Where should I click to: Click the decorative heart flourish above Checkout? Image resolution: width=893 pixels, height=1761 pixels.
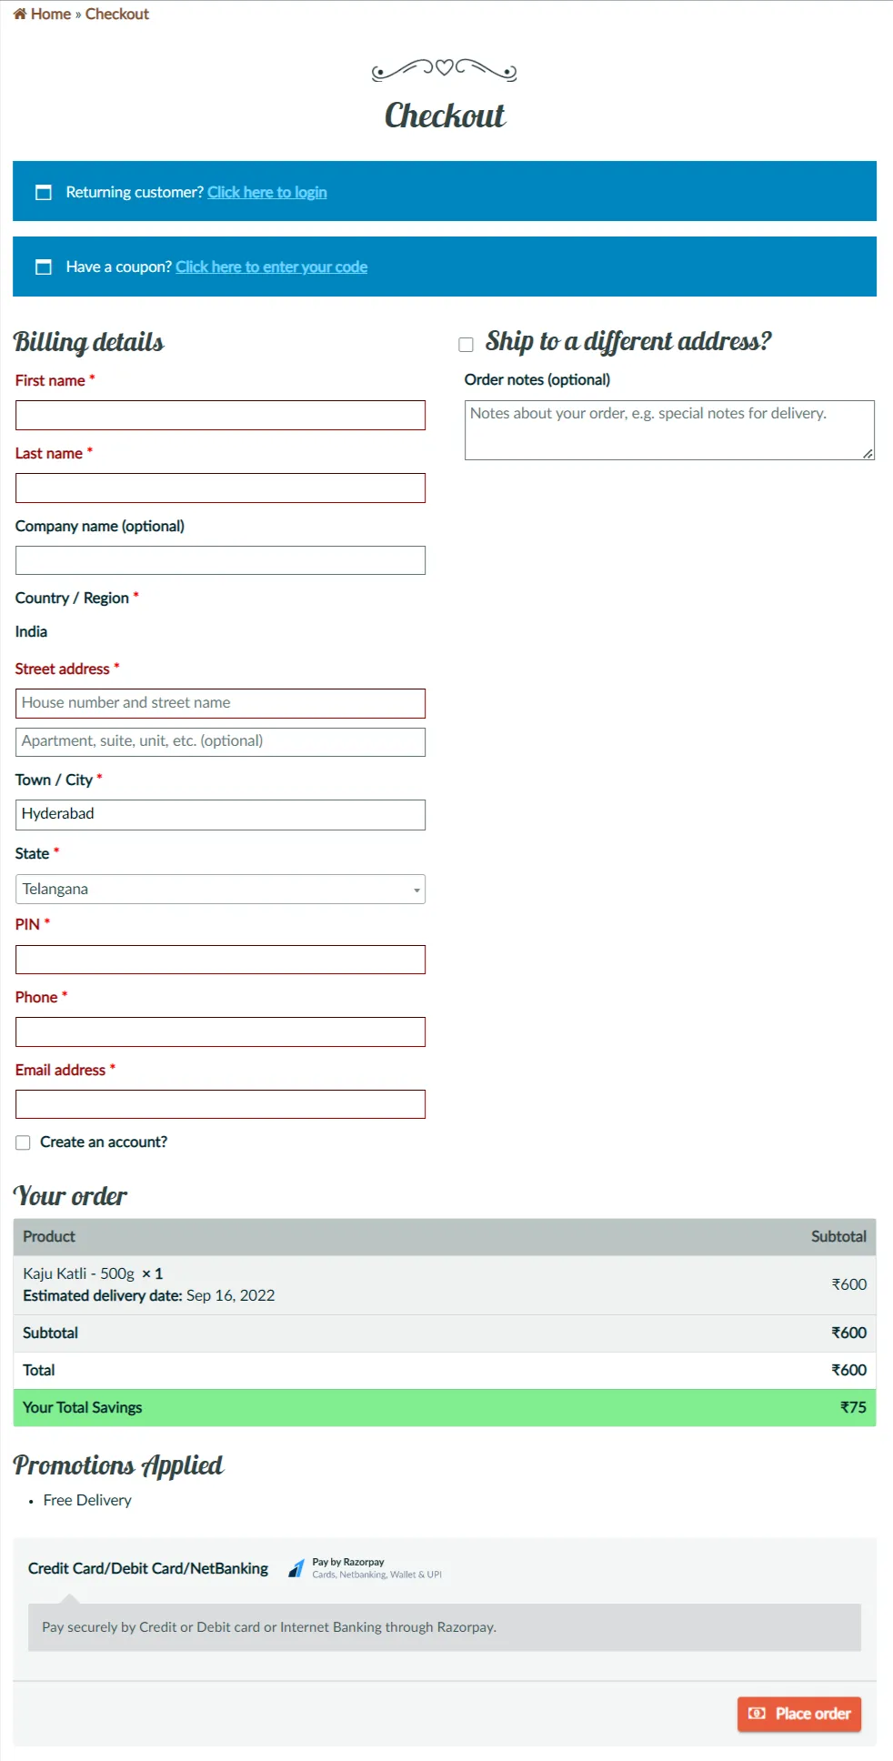[445, 69]
